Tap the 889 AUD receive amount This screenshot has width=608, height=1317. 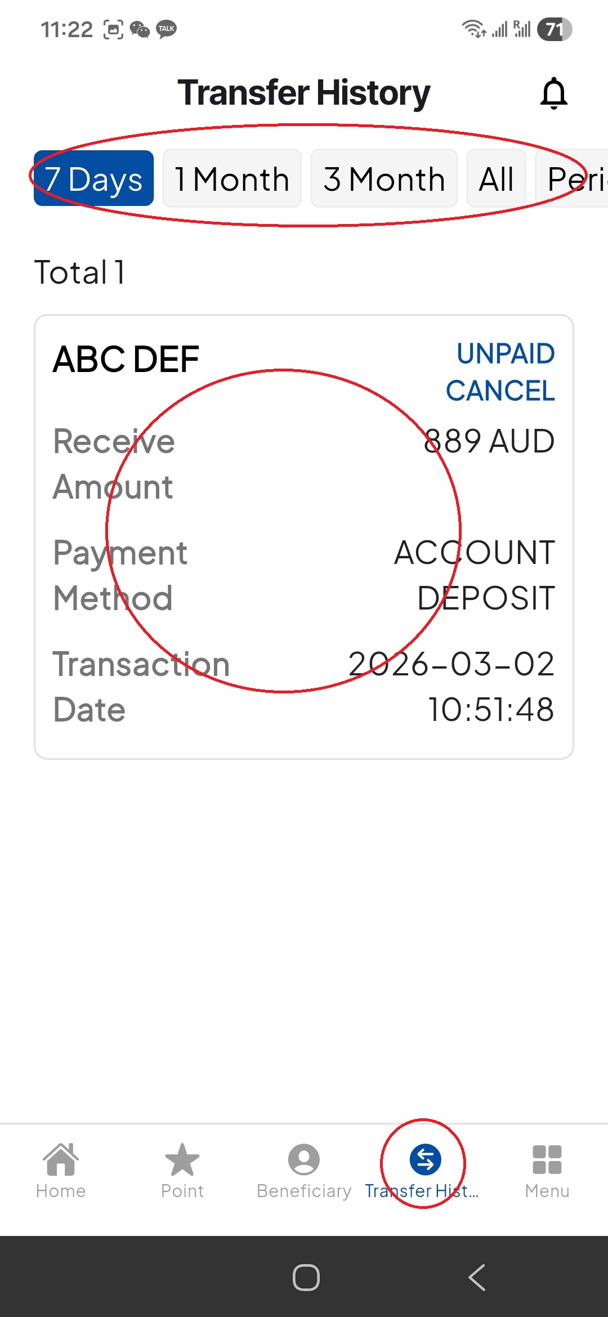[489, 441]
